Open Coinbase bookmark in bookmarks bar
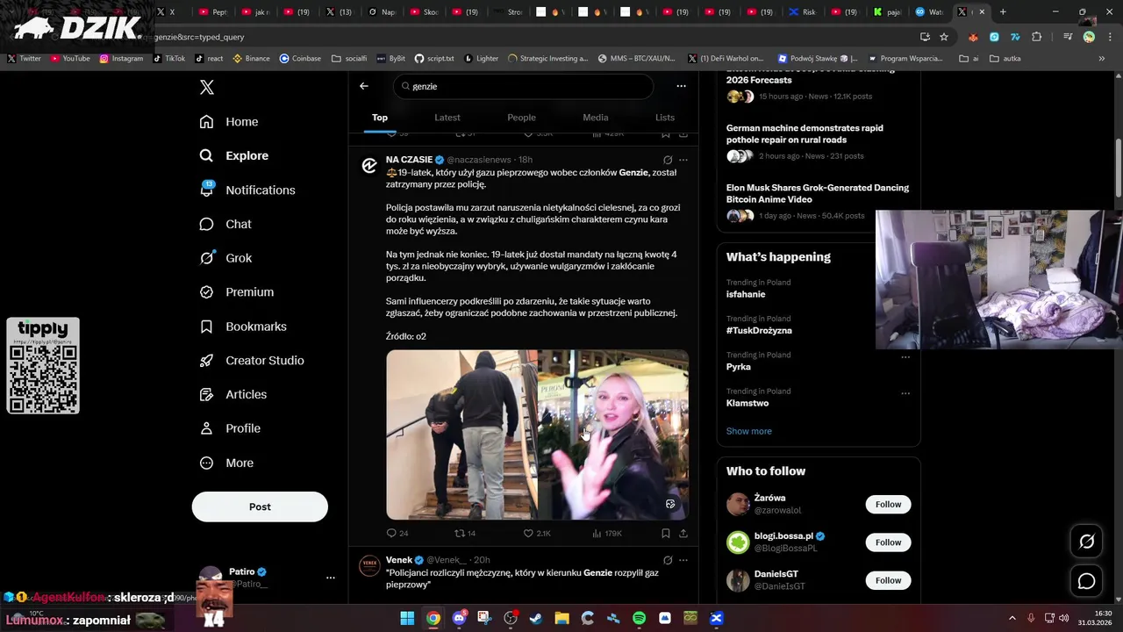 pyautogui.click(x=300, y=59)
